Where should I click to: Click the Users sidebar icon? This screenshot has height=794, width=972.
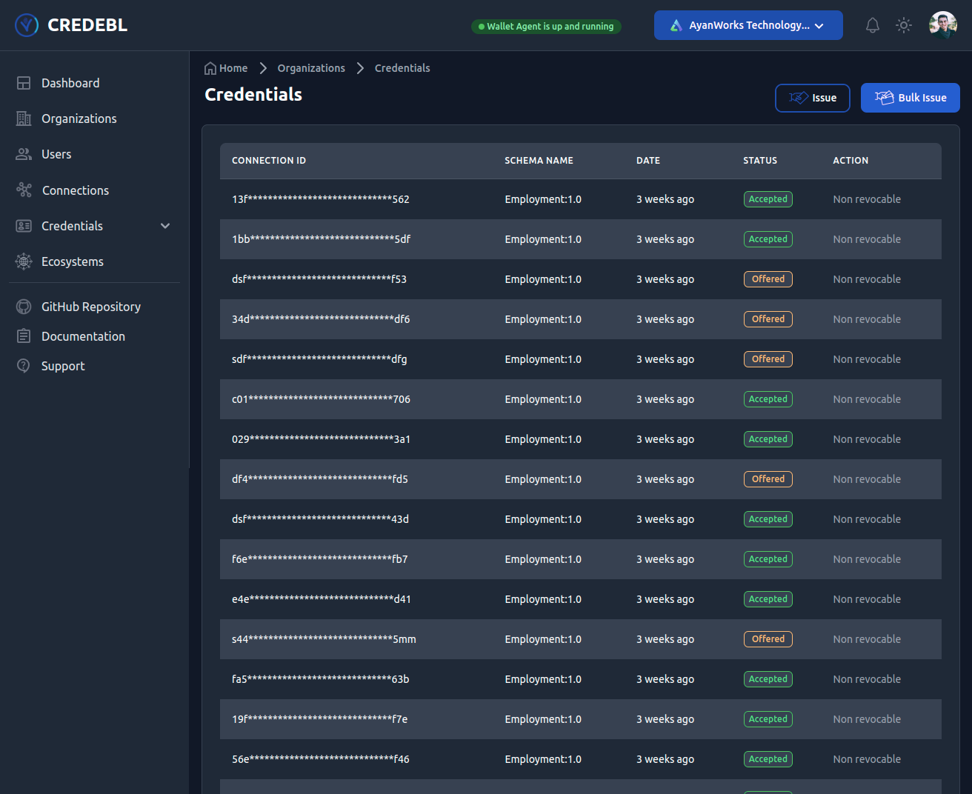[x=24, y=154]
